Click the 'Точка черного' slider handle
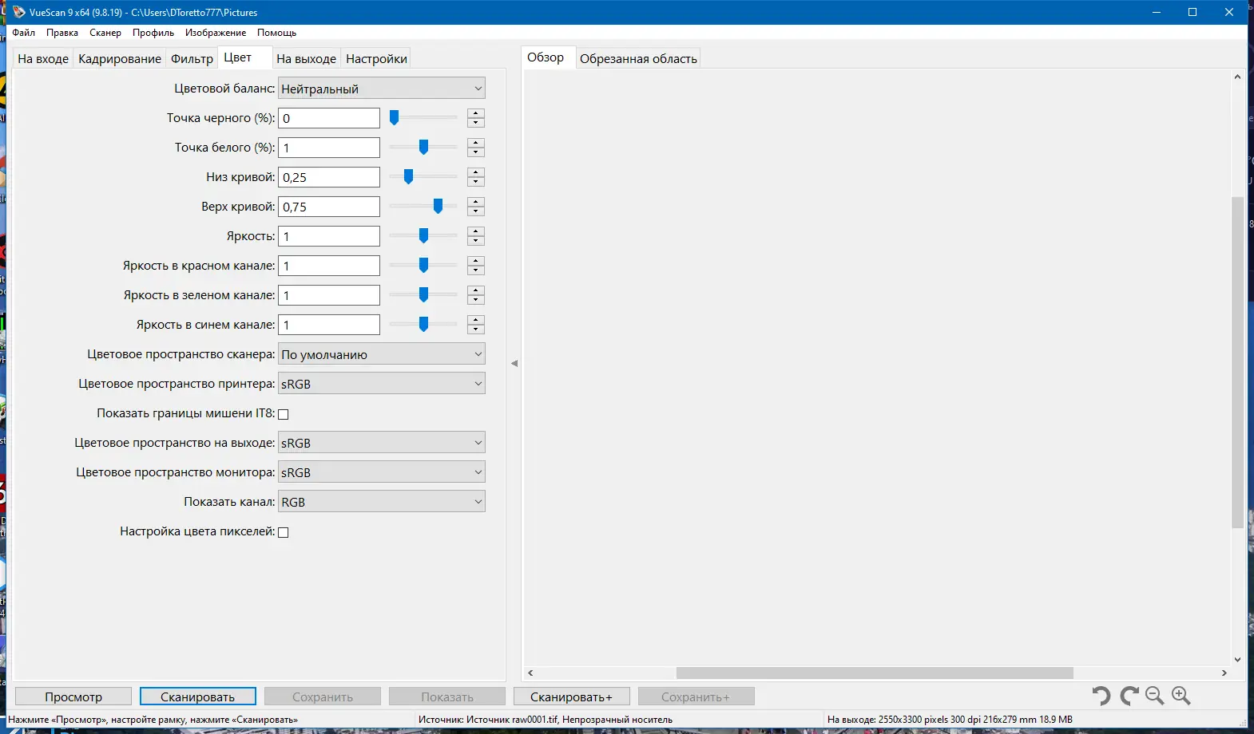 tap(394, 118)
